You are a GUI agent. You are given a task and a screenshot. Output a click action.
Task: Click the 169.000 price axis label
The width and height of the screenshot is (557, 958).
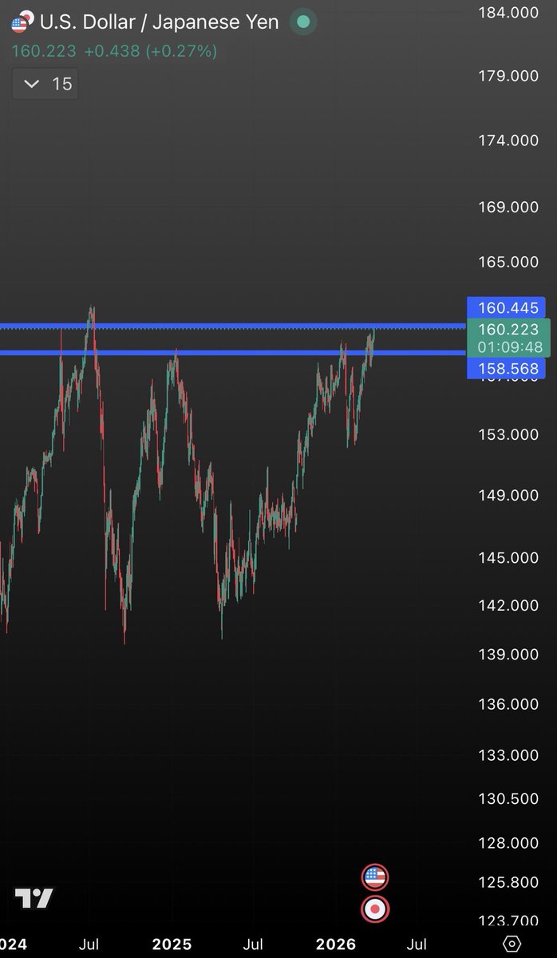(x=508, y=207)
